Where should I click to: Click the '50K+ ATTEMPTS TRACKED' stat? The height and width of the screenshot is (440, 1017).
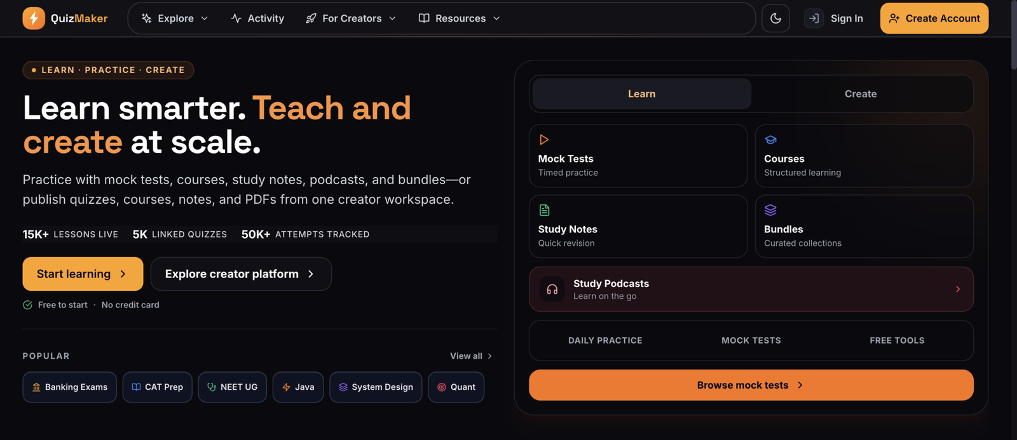click(x=305, y=234)
